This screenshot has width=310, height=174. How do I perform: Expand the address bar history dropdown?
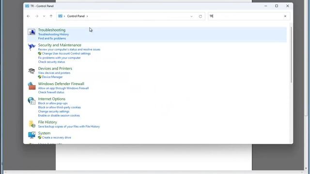[191, 16]
